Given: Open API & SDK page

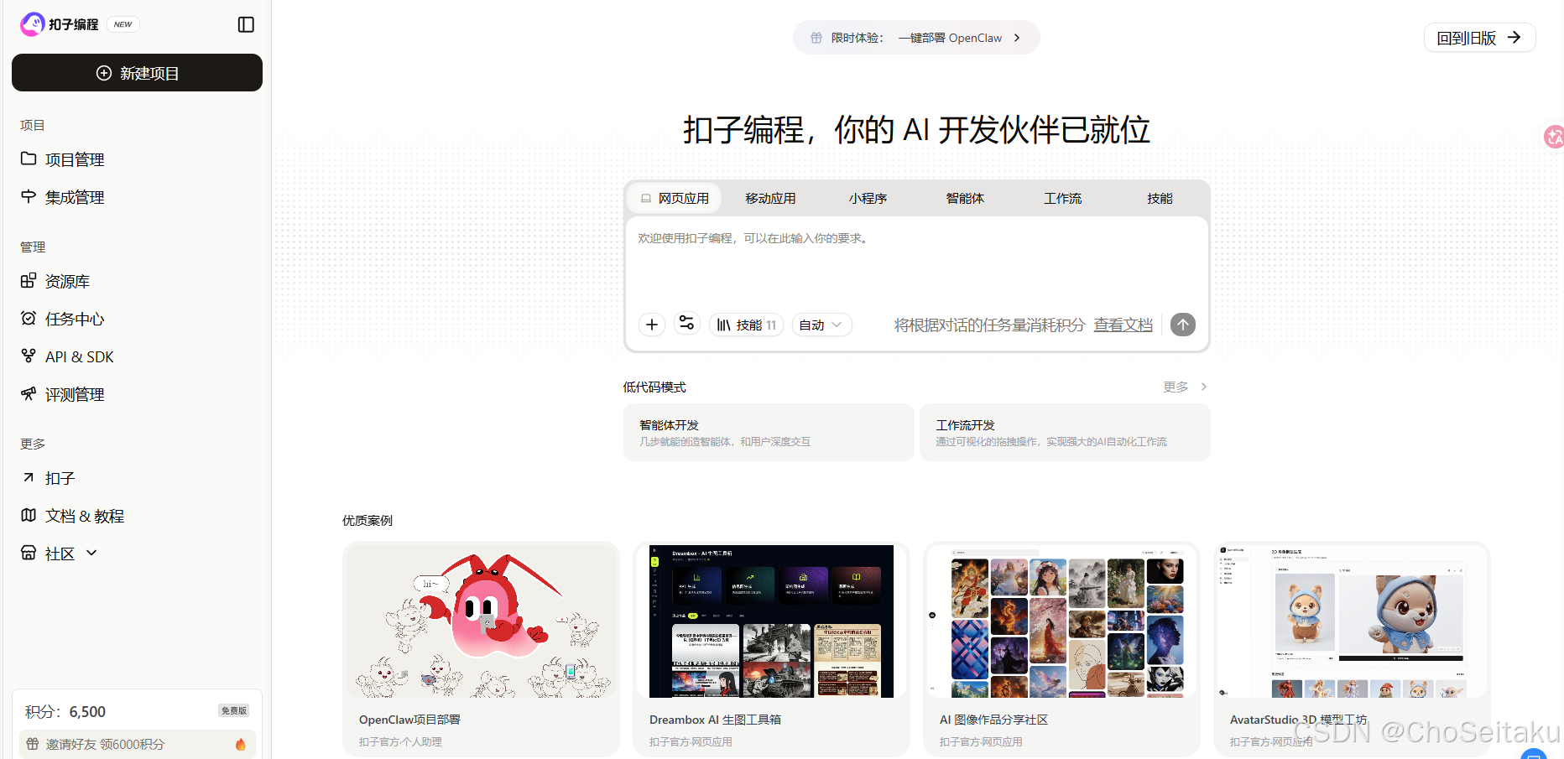Looking at the screenshot, I should coord(80,356).
